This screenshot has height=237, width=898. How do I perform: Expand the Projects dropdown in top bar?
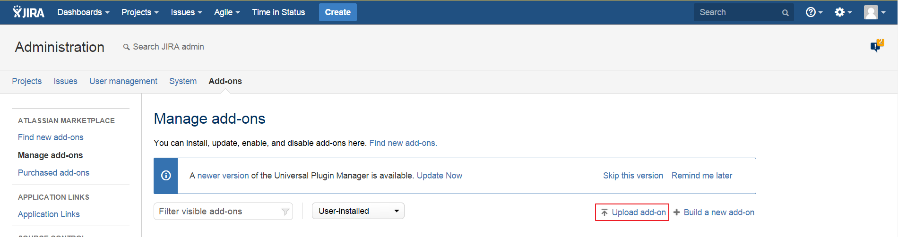[x=140, y=12]
